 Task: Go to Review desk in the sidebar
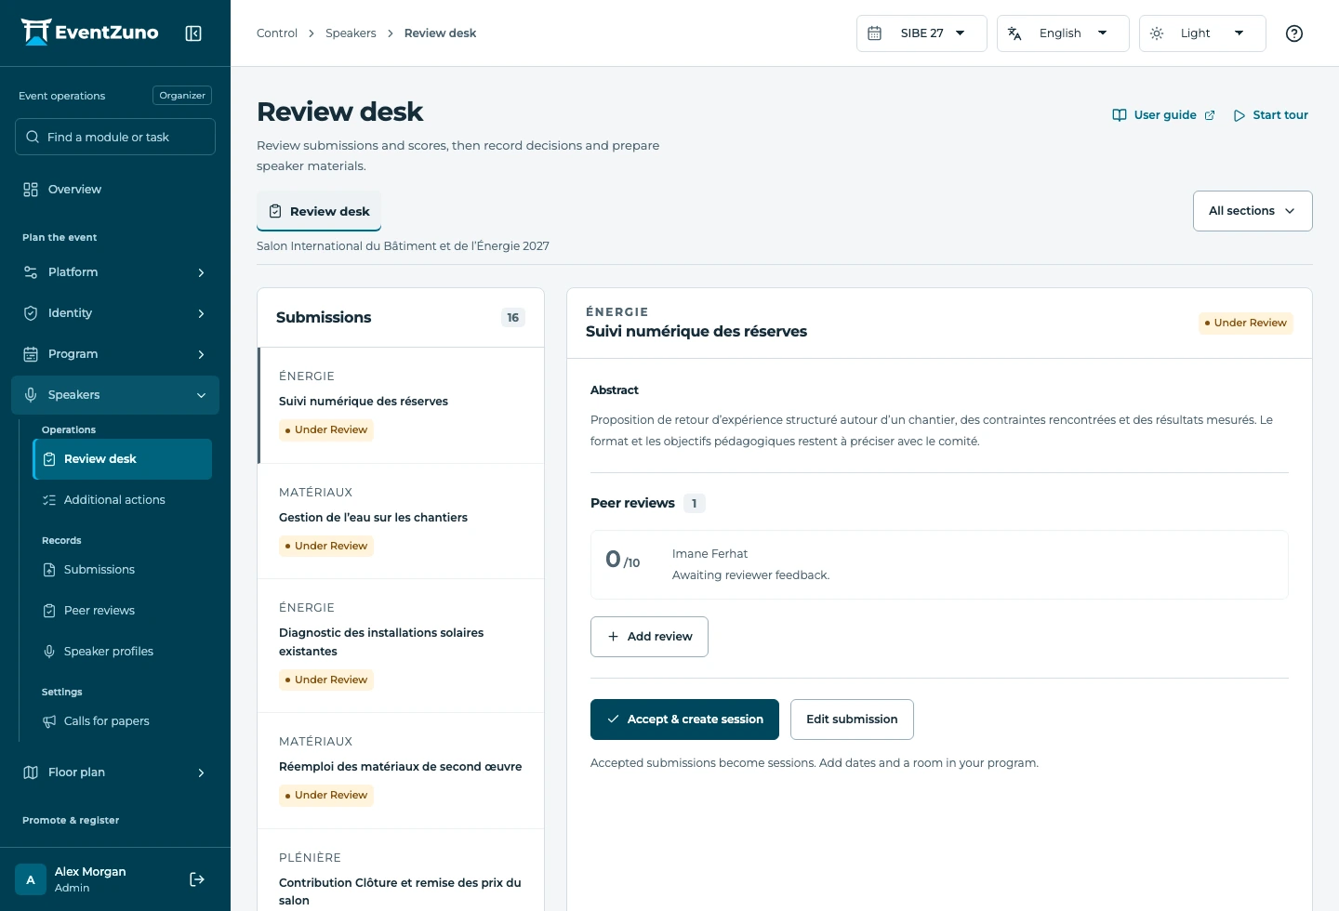click(x=122, y=459)
